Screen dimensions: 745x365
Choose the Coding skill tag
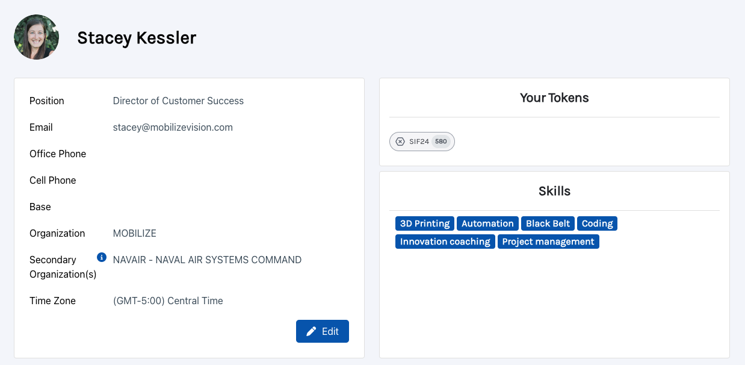(x=597, y=223)
